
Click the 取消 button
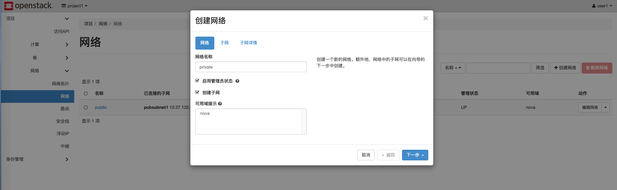pos(366,155)
